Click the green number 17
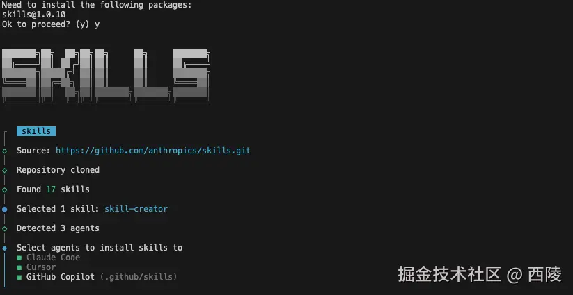 tap(51, 189)
